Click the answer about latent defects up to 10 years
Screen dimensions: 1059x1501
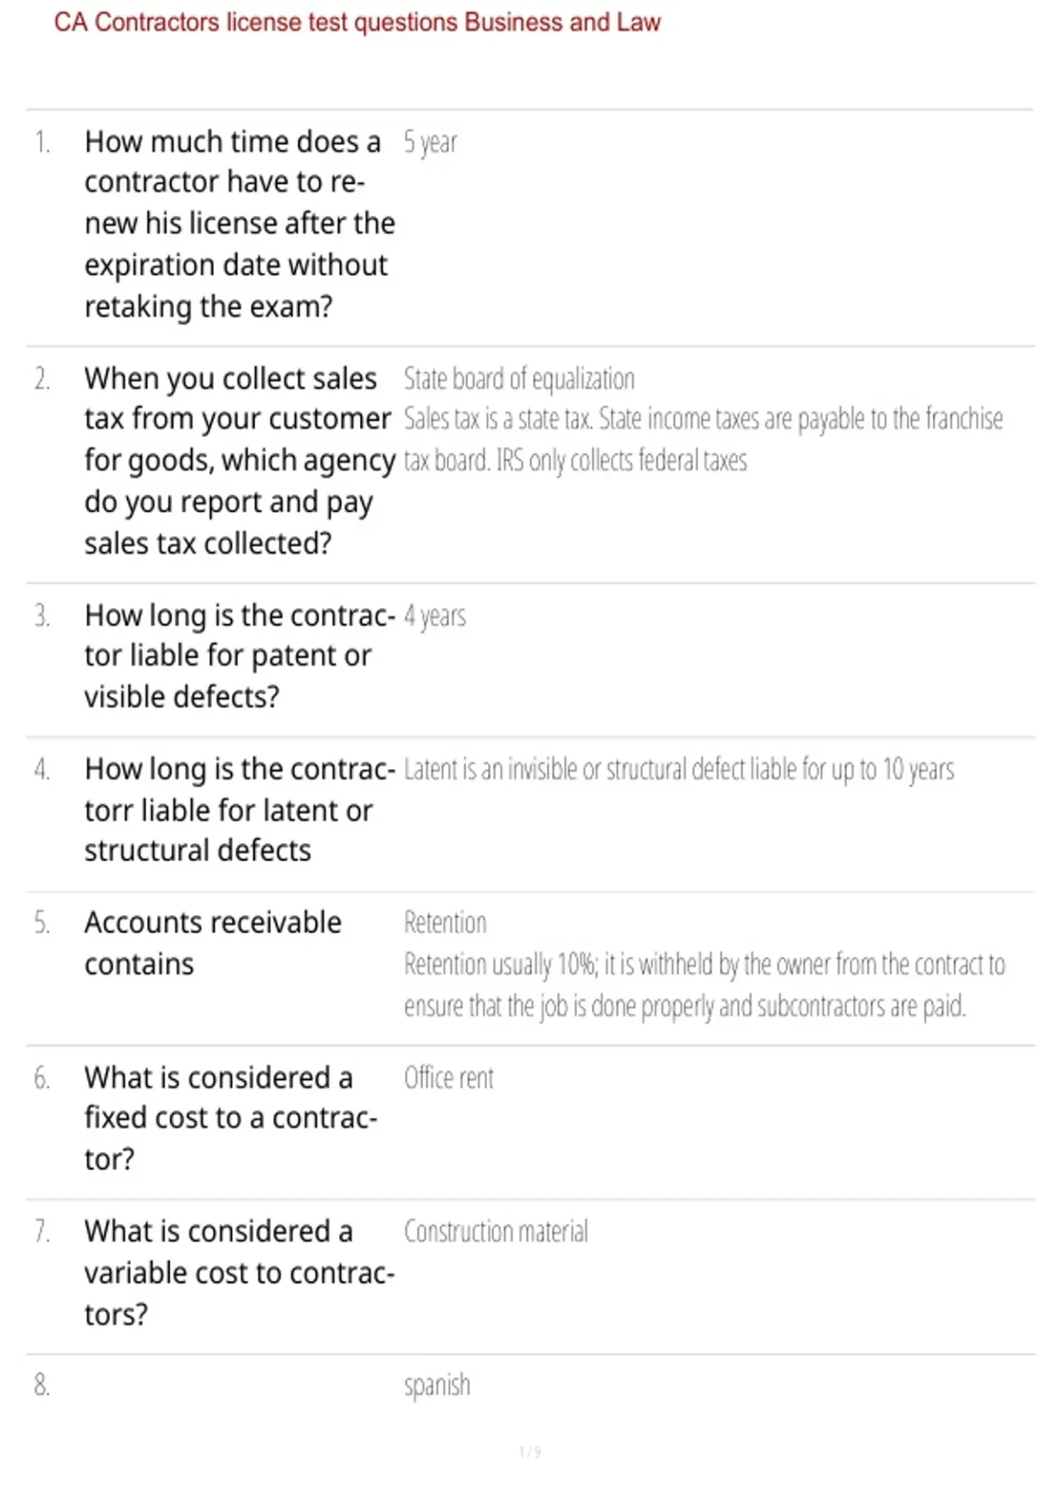[x=679, y=770]
